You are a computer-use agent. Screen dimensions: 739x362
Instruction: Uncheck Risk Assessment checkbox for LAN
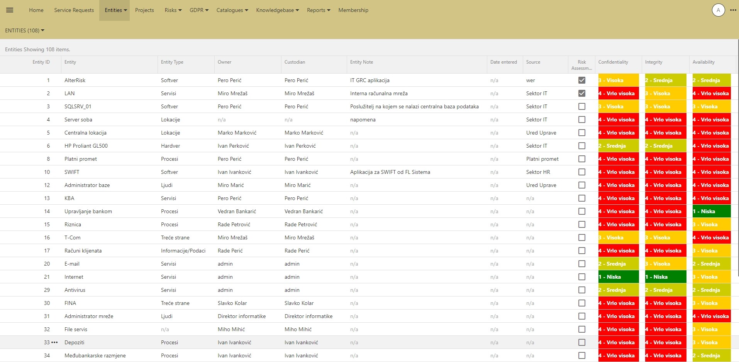pyautogui.click(x=582, y=93)
